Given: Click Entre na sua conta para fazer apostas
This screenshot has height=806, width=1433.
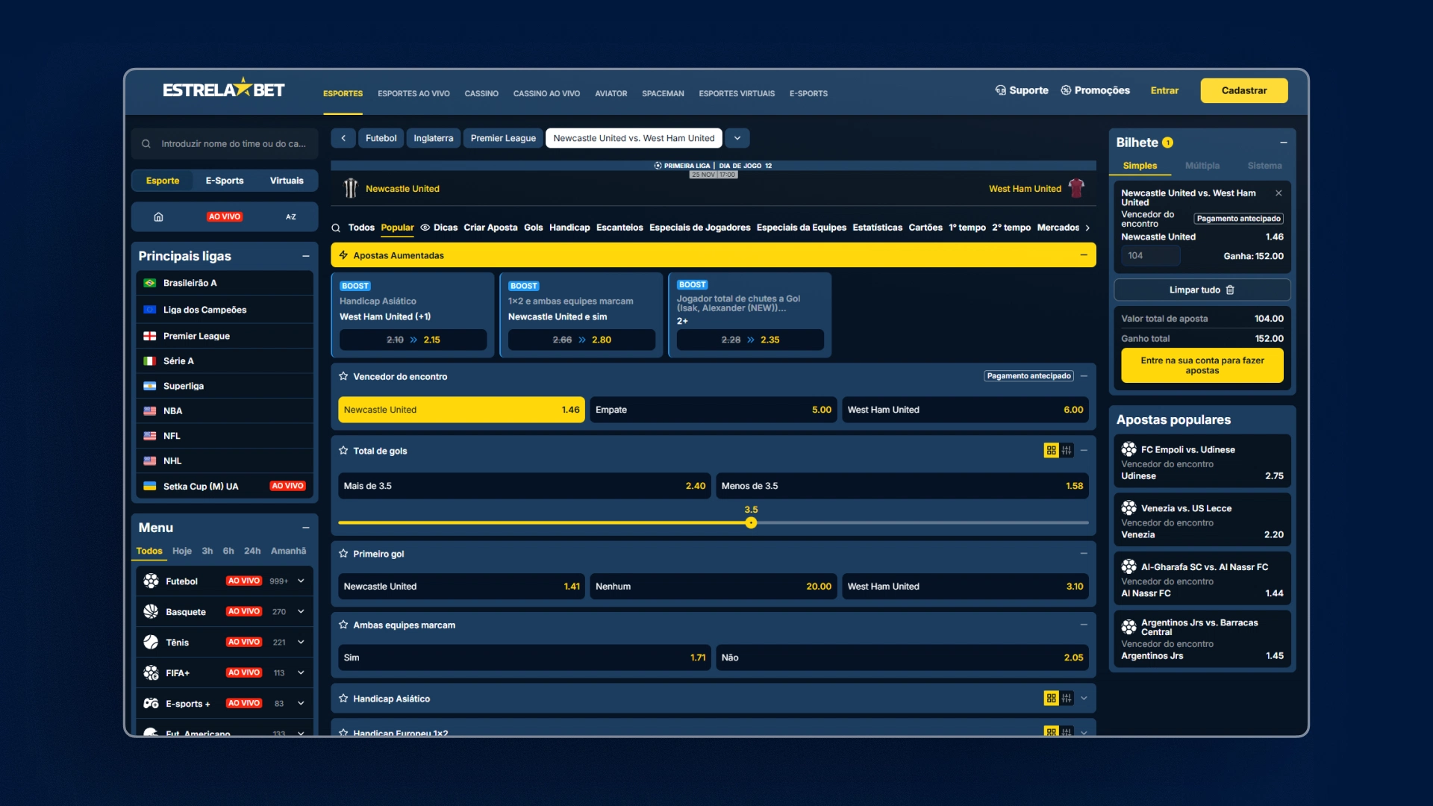Looking at the screenshot, I should click(1202, 366).
